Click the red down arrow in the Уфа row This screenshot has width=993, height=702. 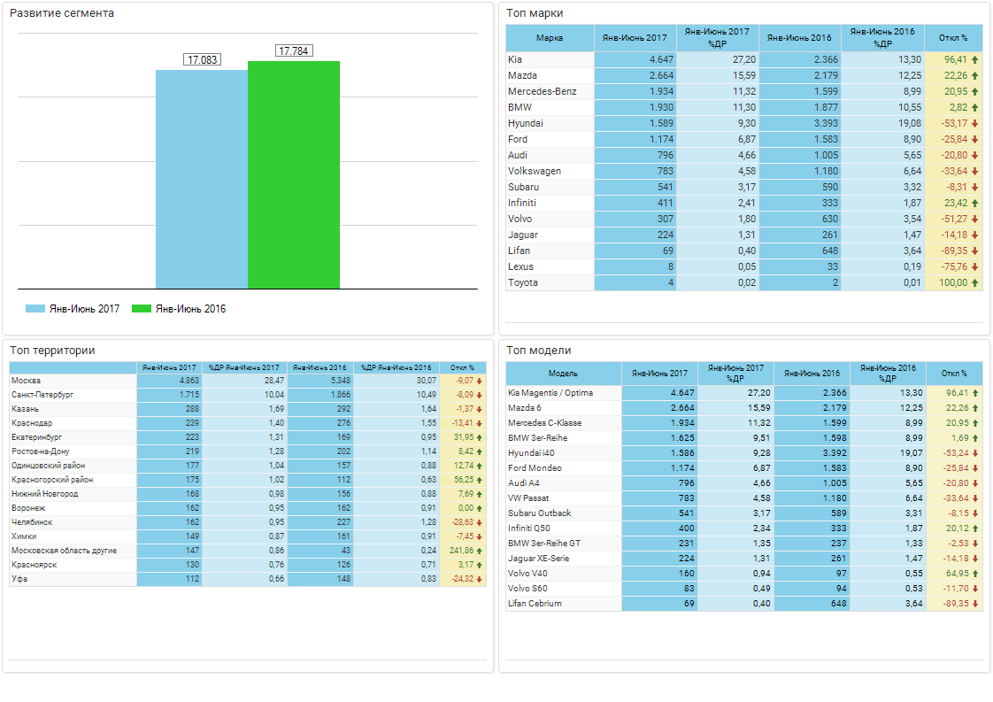pos(480,579)
